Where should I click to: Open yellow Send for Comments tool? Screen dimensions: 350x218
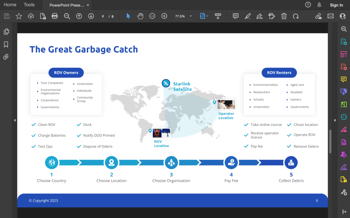(344, 180)
